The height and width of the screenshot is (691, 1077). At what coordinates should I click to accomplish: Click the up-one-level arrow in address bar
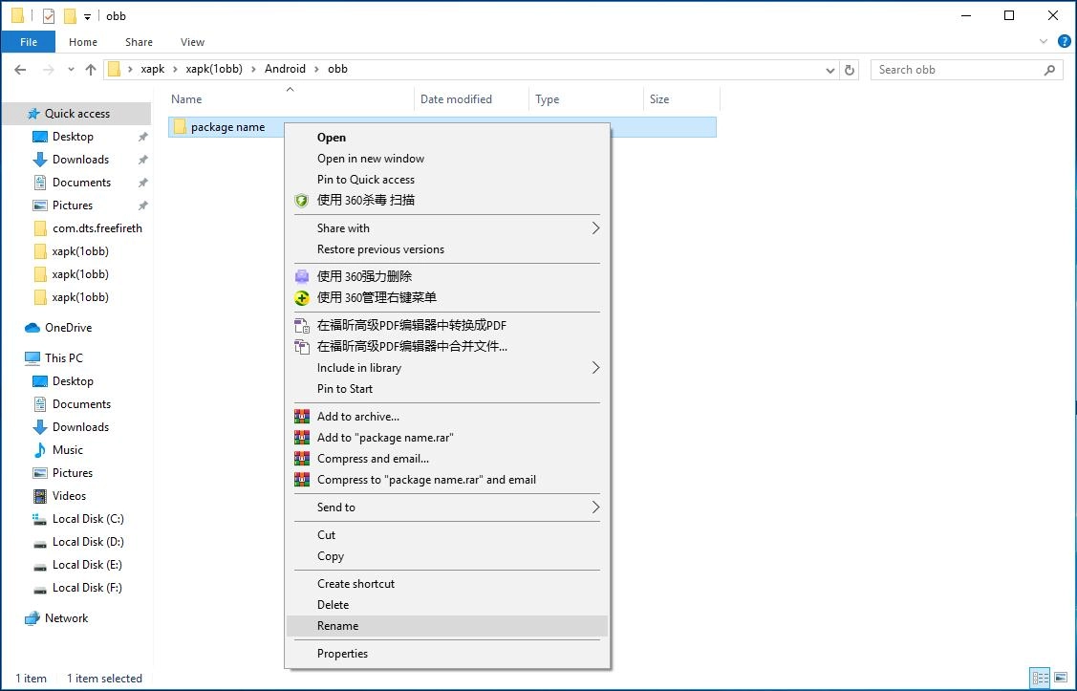pyautogui.click(x=91, y=69)
